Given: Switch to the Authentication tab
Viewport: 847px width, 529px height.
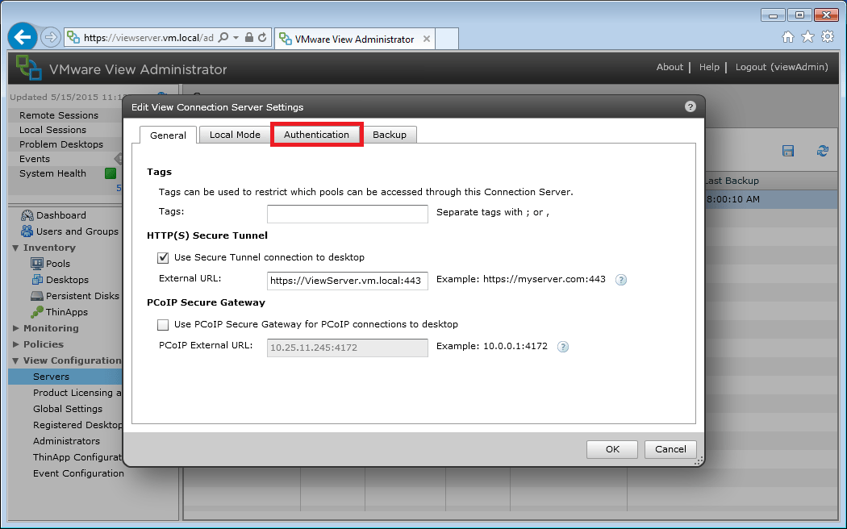Looking at the screenshot, I should coord(316,135).
